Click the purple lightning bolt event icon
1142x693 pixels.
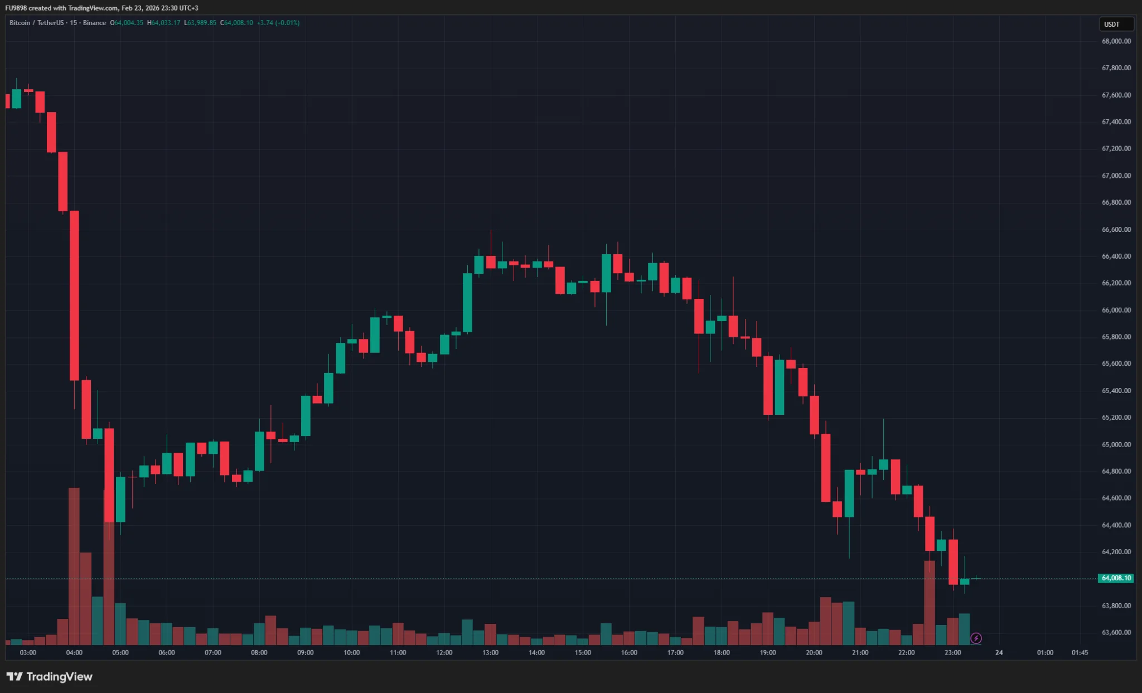976,638
